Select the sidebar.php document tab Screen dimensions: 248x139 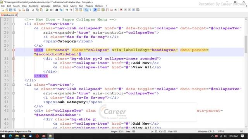coord(9,15)
